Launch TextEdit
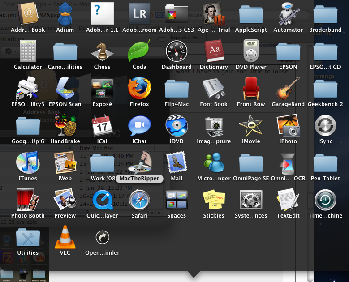The image size is (349, 282). [288, 200]
